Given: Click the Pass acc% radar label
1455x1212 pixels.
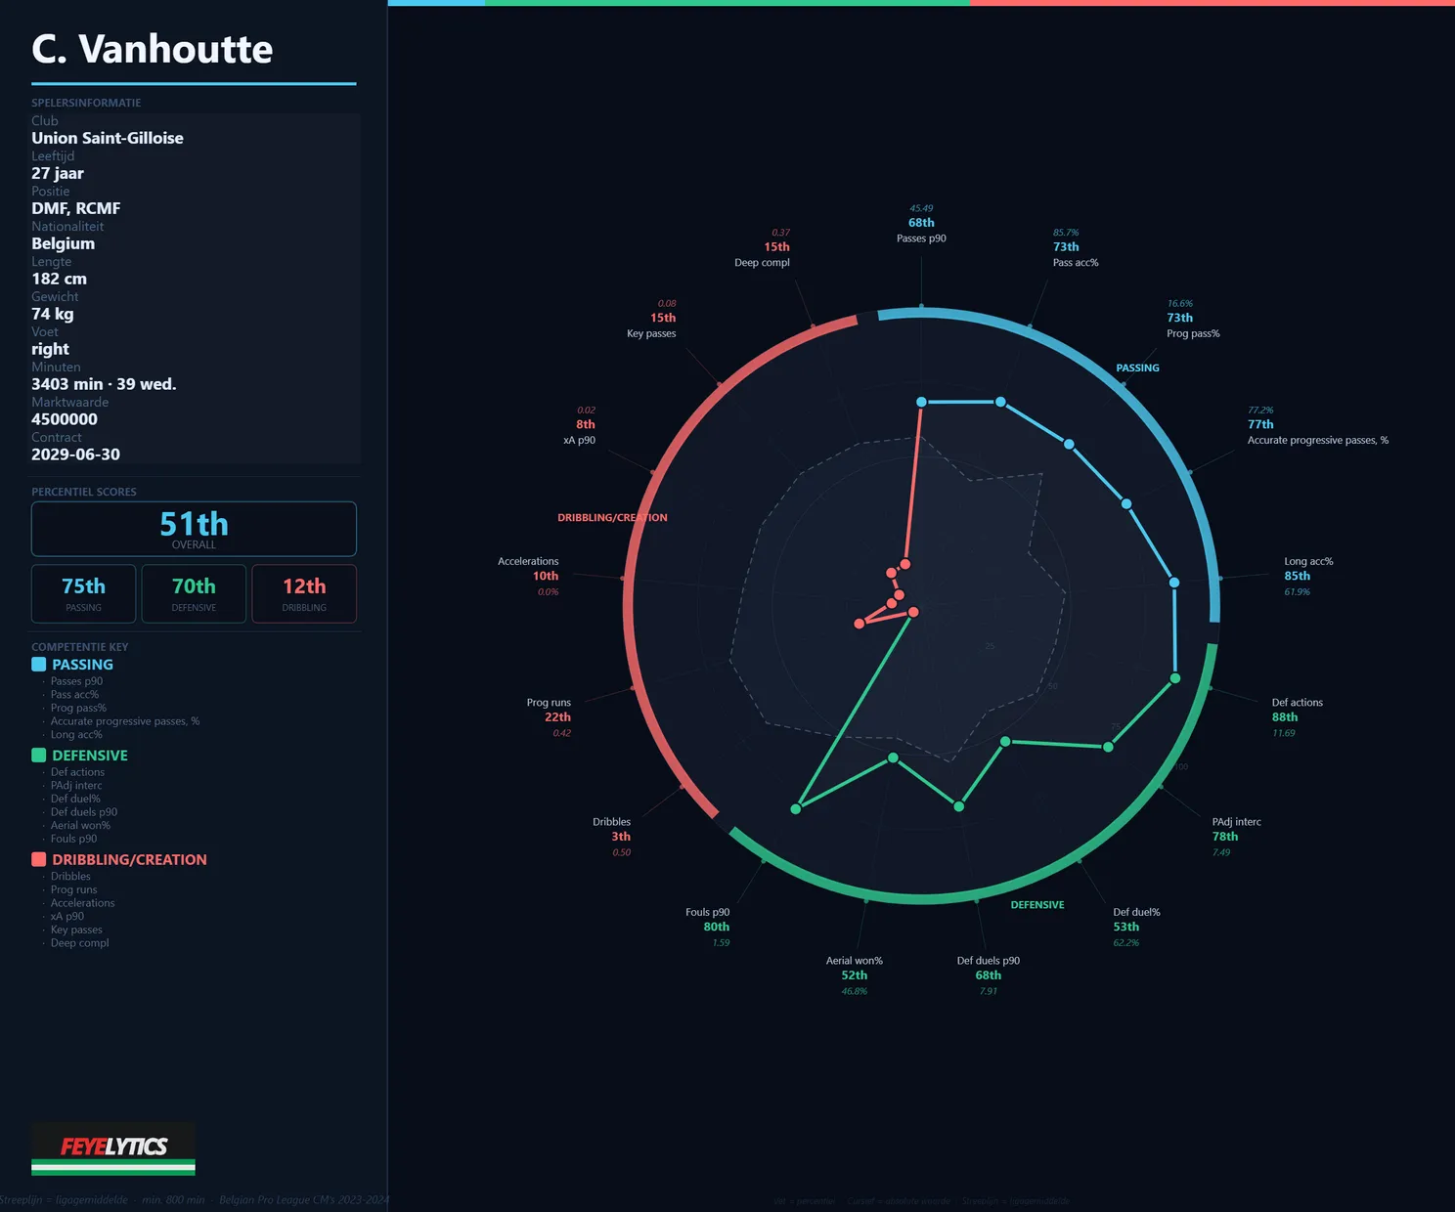Looking at the screenshot, I should point(1076,263).
